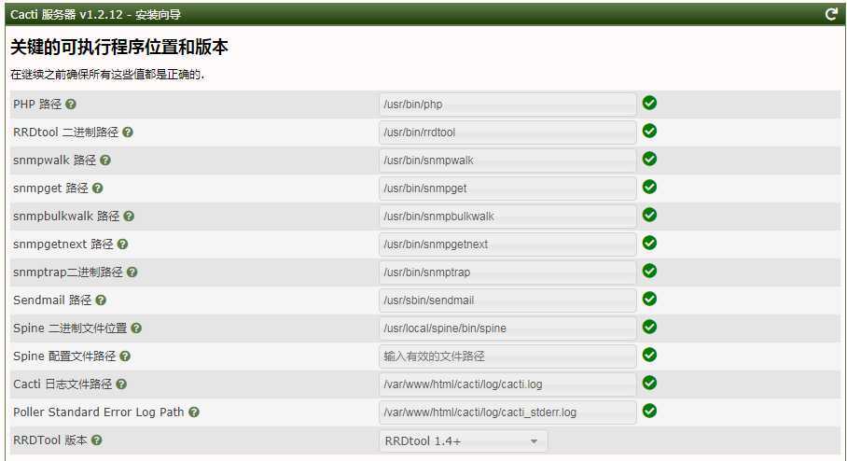
Task: Focus the /usr/bin/rrdtool path field
Action: [507, 133]
